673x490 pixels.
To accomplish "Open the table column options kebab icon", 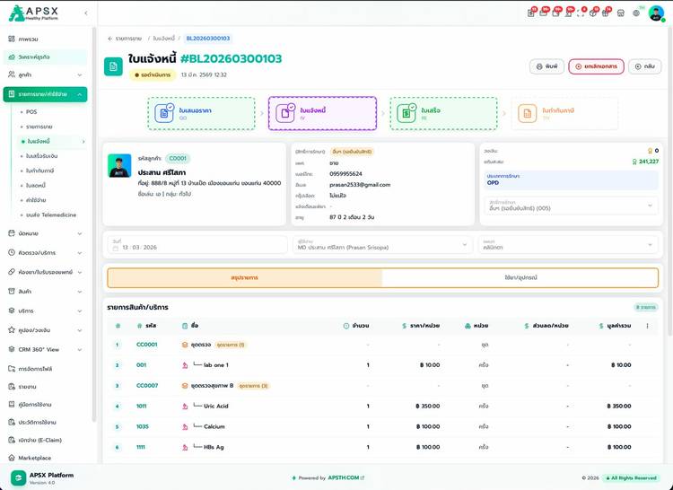I will (x=647, y=326).
